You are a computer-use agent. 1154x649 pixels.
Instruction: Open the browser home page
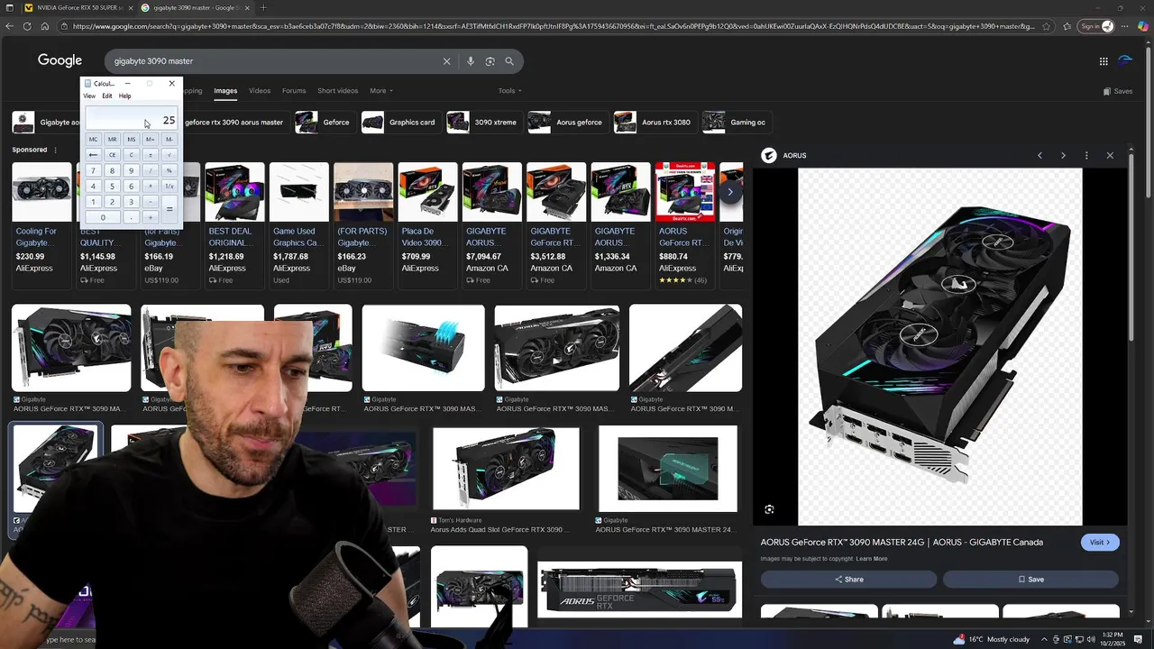point(44,26)
